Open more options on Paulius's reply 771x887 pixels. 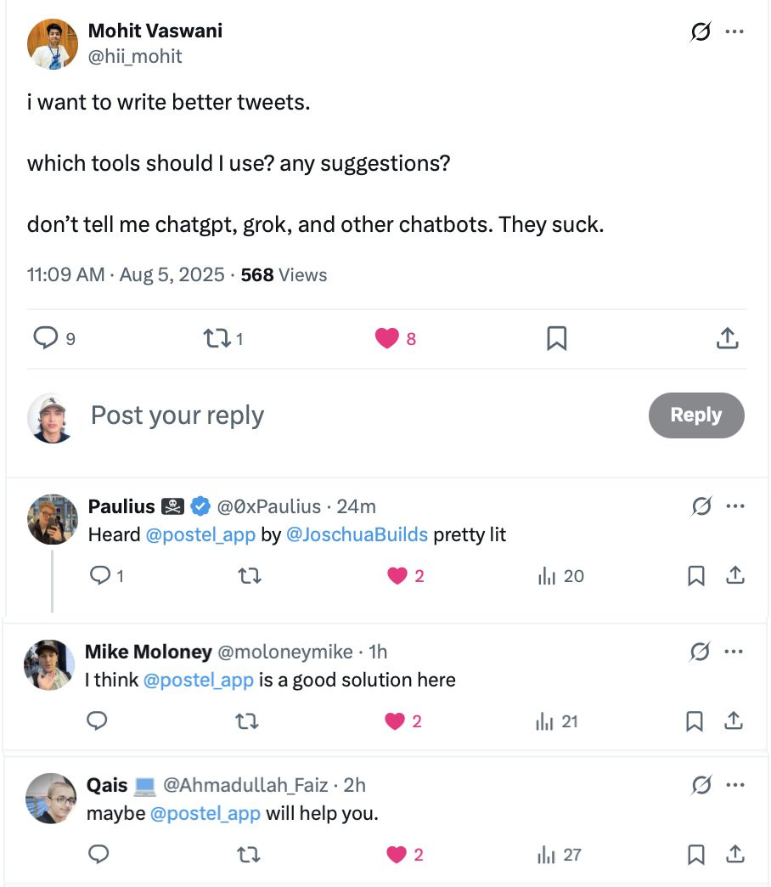[x=734, y=506]
